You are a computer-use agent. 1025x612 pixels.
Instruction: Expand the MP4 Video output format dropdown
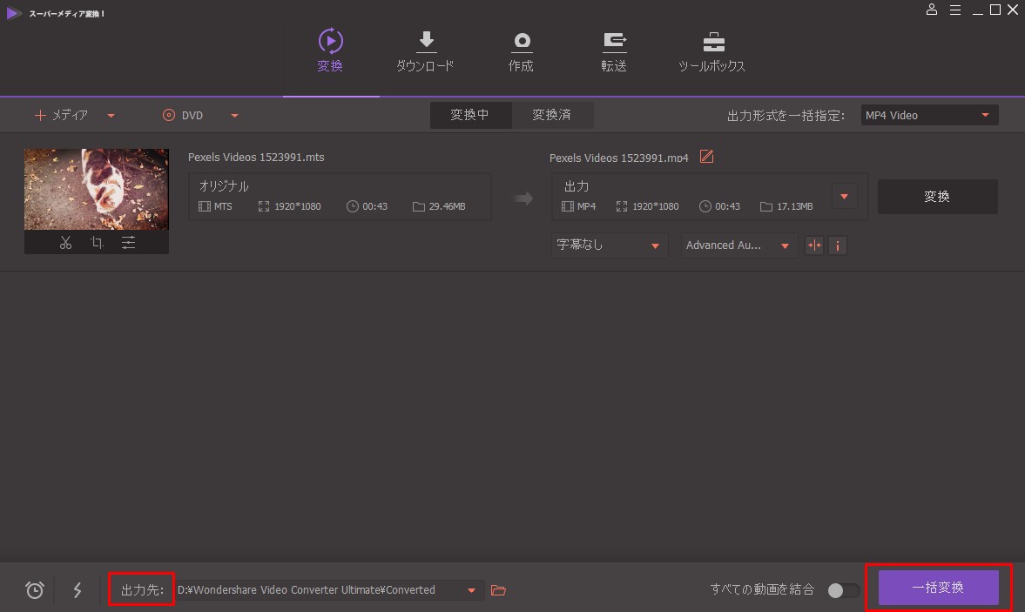928,115
